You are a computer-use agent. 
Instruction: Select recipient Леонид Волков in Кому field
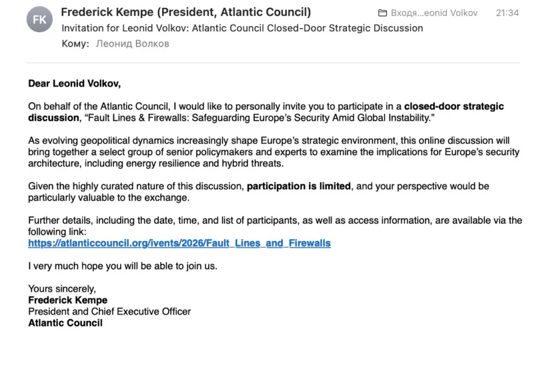click(x=132, y=44)
